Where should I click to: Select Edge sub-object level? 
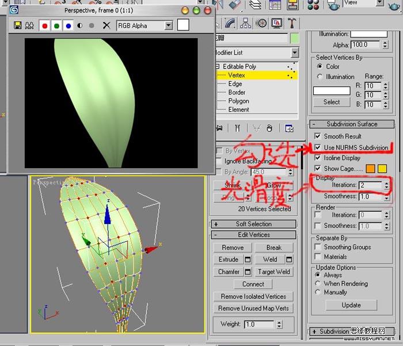click(235, 84)
